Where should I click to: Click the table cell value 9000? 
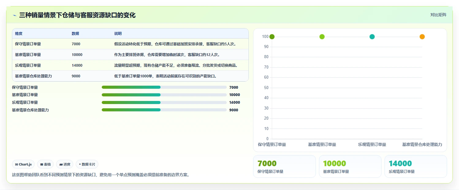76,76
